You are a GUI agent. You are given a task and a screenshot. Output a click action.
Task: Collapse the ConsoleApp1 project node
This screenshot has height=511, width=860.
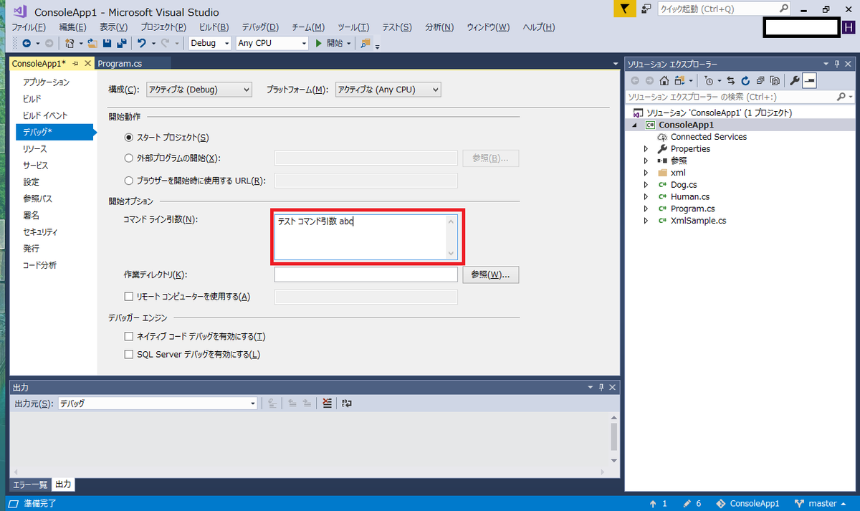coord(634,125)
